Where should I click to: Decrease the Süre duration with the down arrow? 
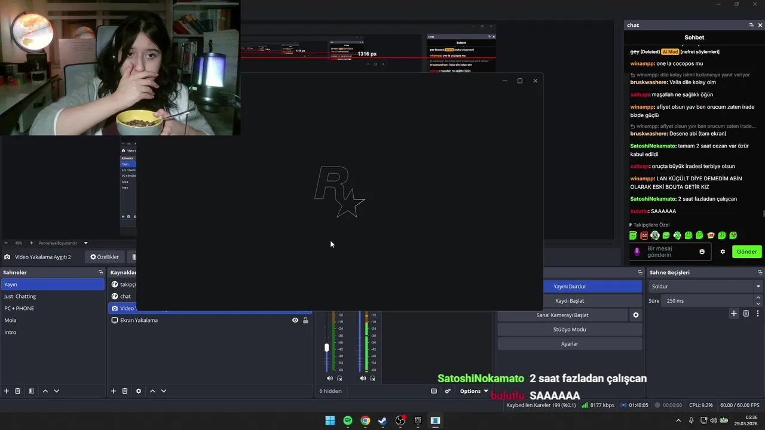[x=758, y=303]
